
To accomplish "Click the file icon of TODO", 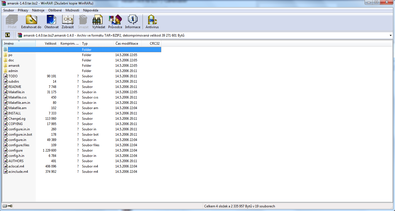I will tap(6, 76).
